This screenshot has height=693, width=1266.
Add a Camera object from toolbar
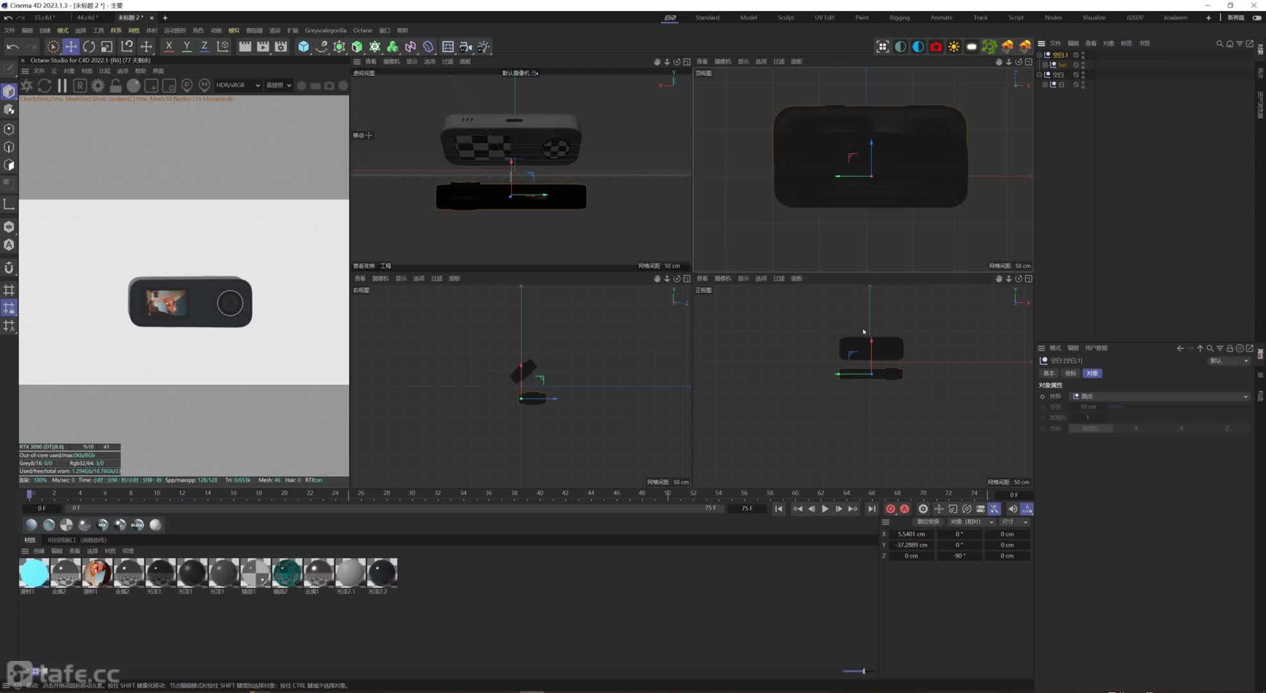(x=466, y=46)
